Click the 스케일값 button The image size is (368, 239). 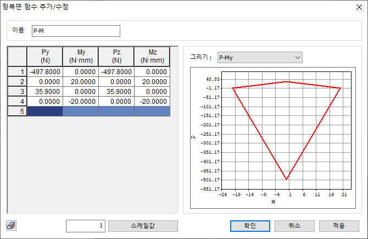[143, 226]
